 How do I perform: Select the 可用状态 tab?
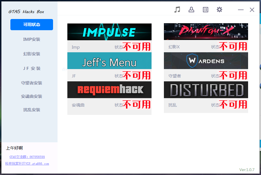click(x=32, y=25)
